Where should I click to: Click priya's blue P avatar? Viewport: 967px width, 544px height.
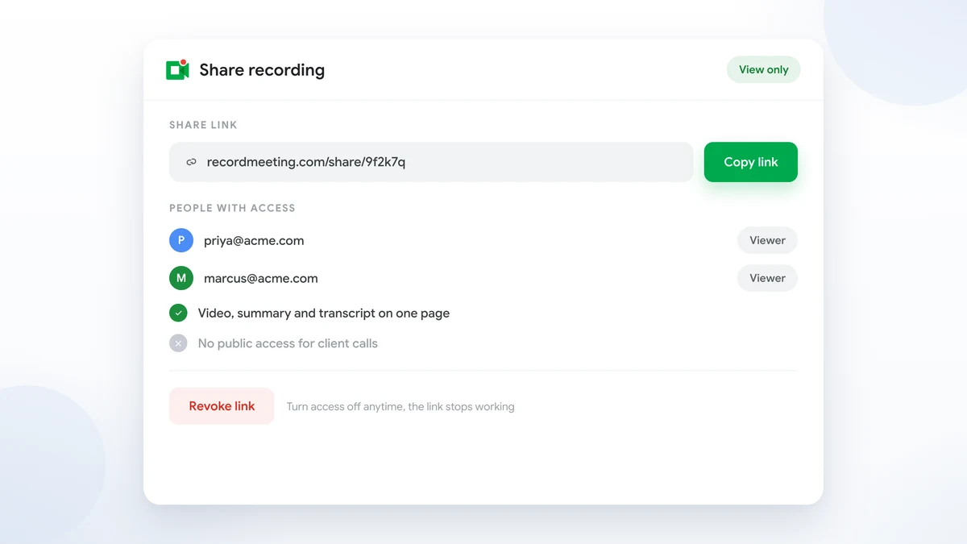coord(181,240)
